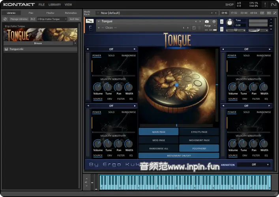Open the KSP script panel
The height and width of the screenshot is (197, 279).
click(x=262, y=13)
